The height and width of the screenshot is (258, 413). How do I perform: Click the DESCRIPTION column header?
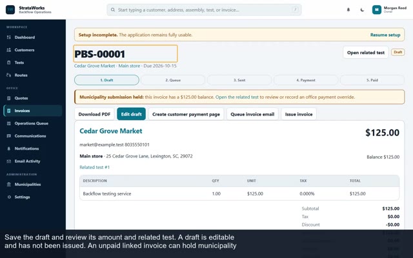pos(95,181)
